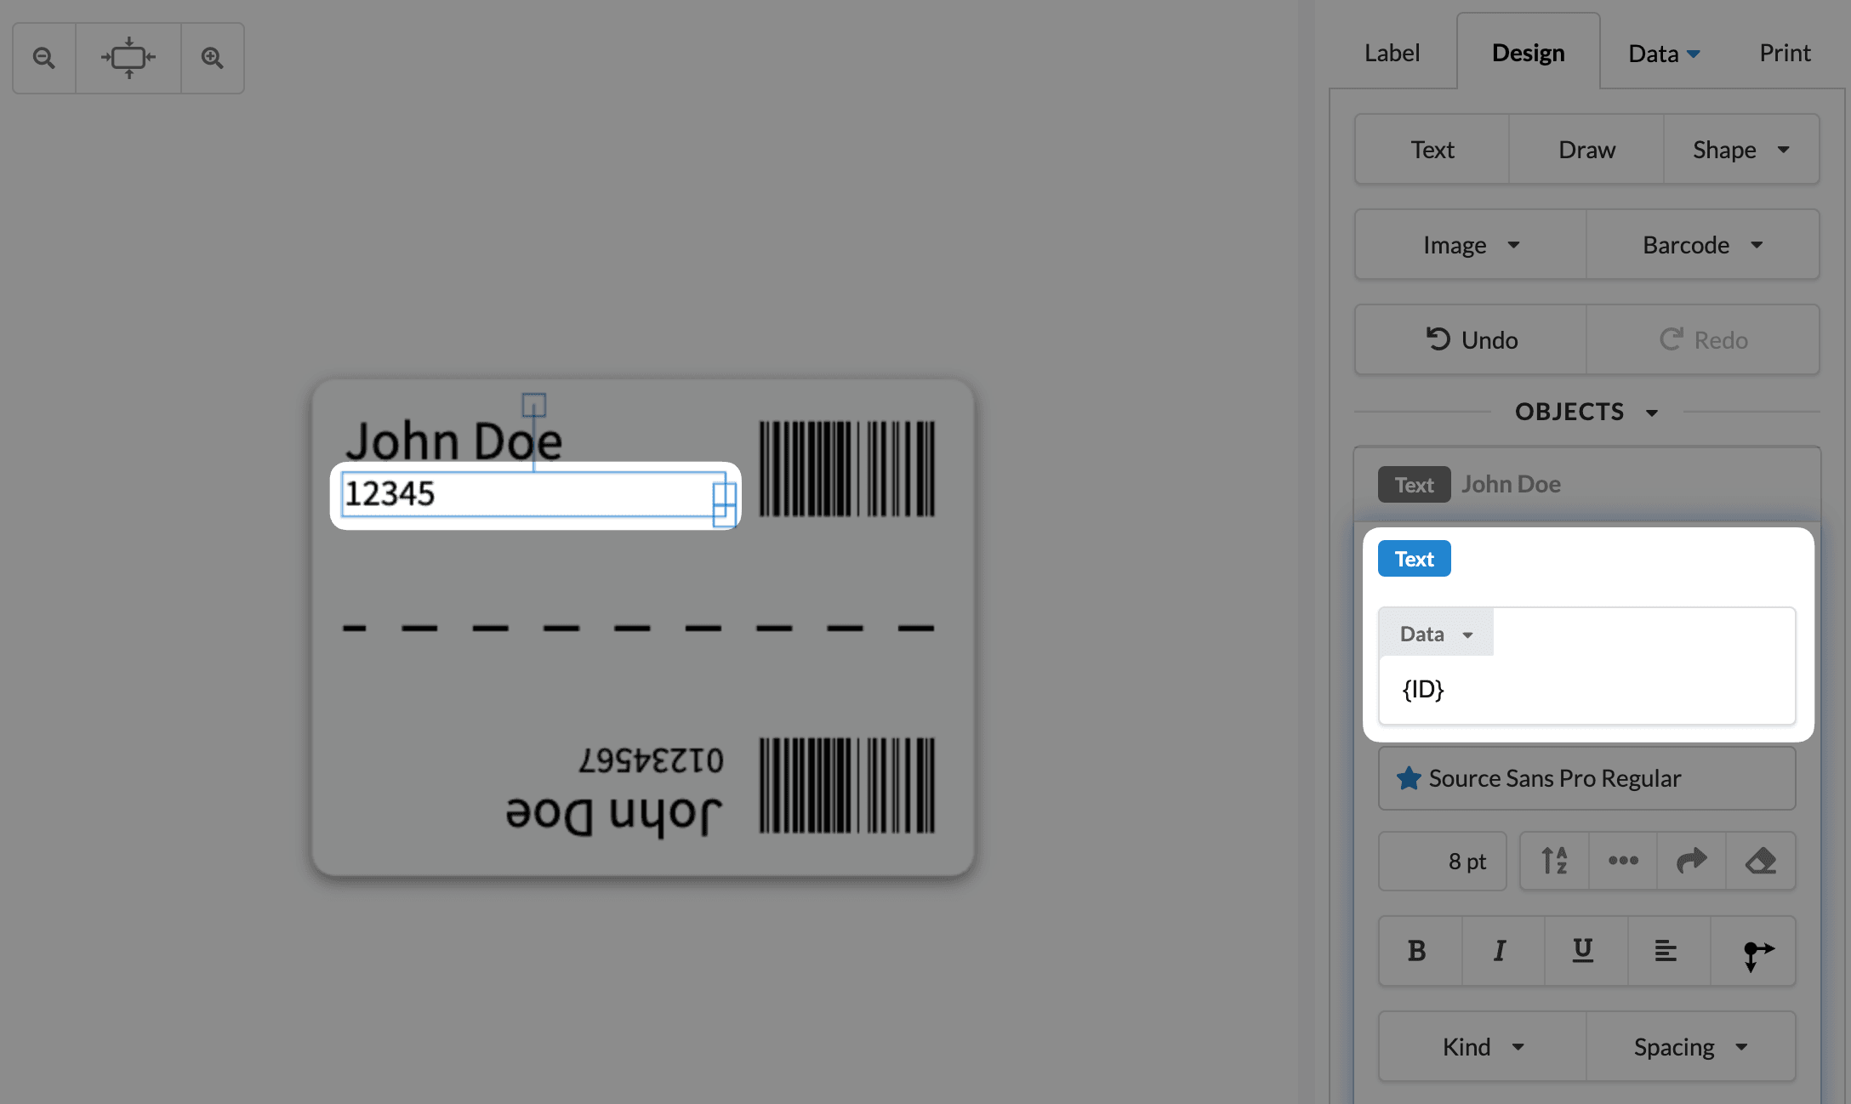Viewport: 1851px width, 1104px height.
Task: Click the {ID} data field
Action: [x=1421, y=690]
